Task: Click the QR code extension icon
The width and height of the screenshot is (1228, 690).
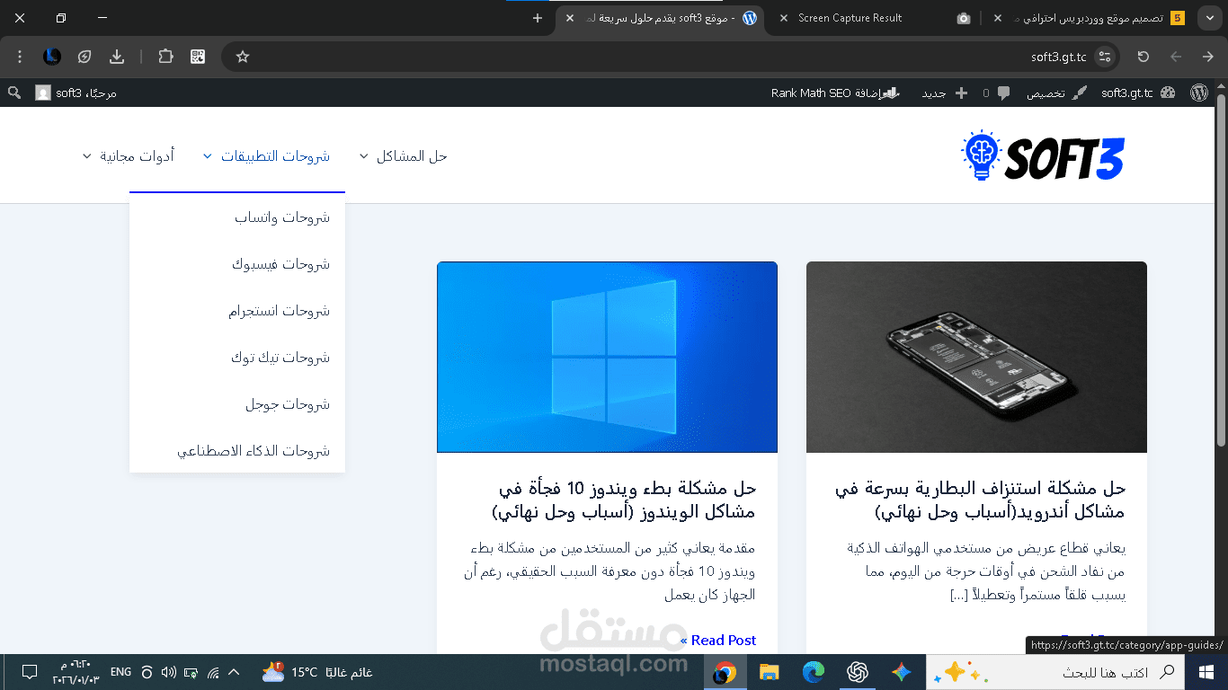Action: [199, 57]
